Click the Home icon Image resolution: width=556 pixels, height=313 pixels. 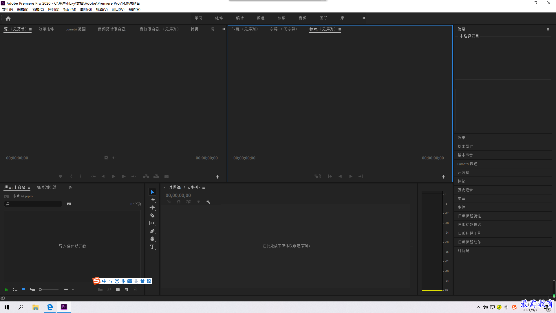(x=8, y=18)
